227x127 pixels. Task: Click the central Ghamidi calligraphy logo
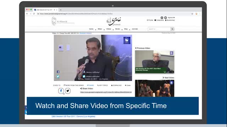click(x=113, y=21)
